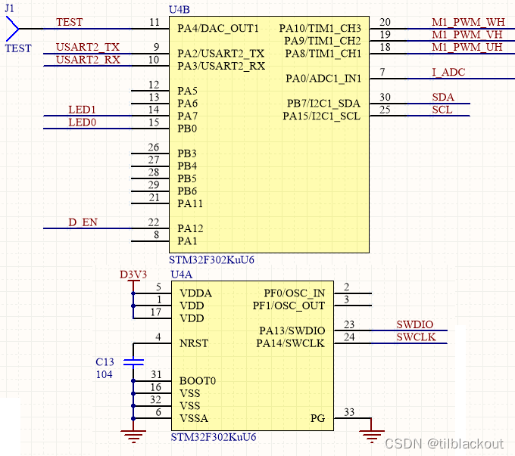
Task: Click the C13 capacitor symbol
Action: click(x=133, y=362)
